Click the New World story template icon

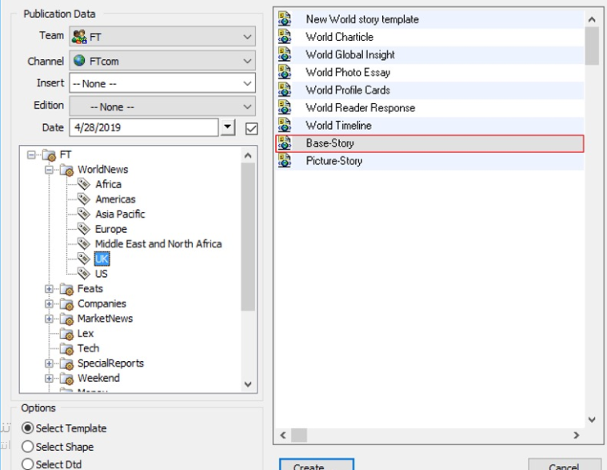(285, 19)
